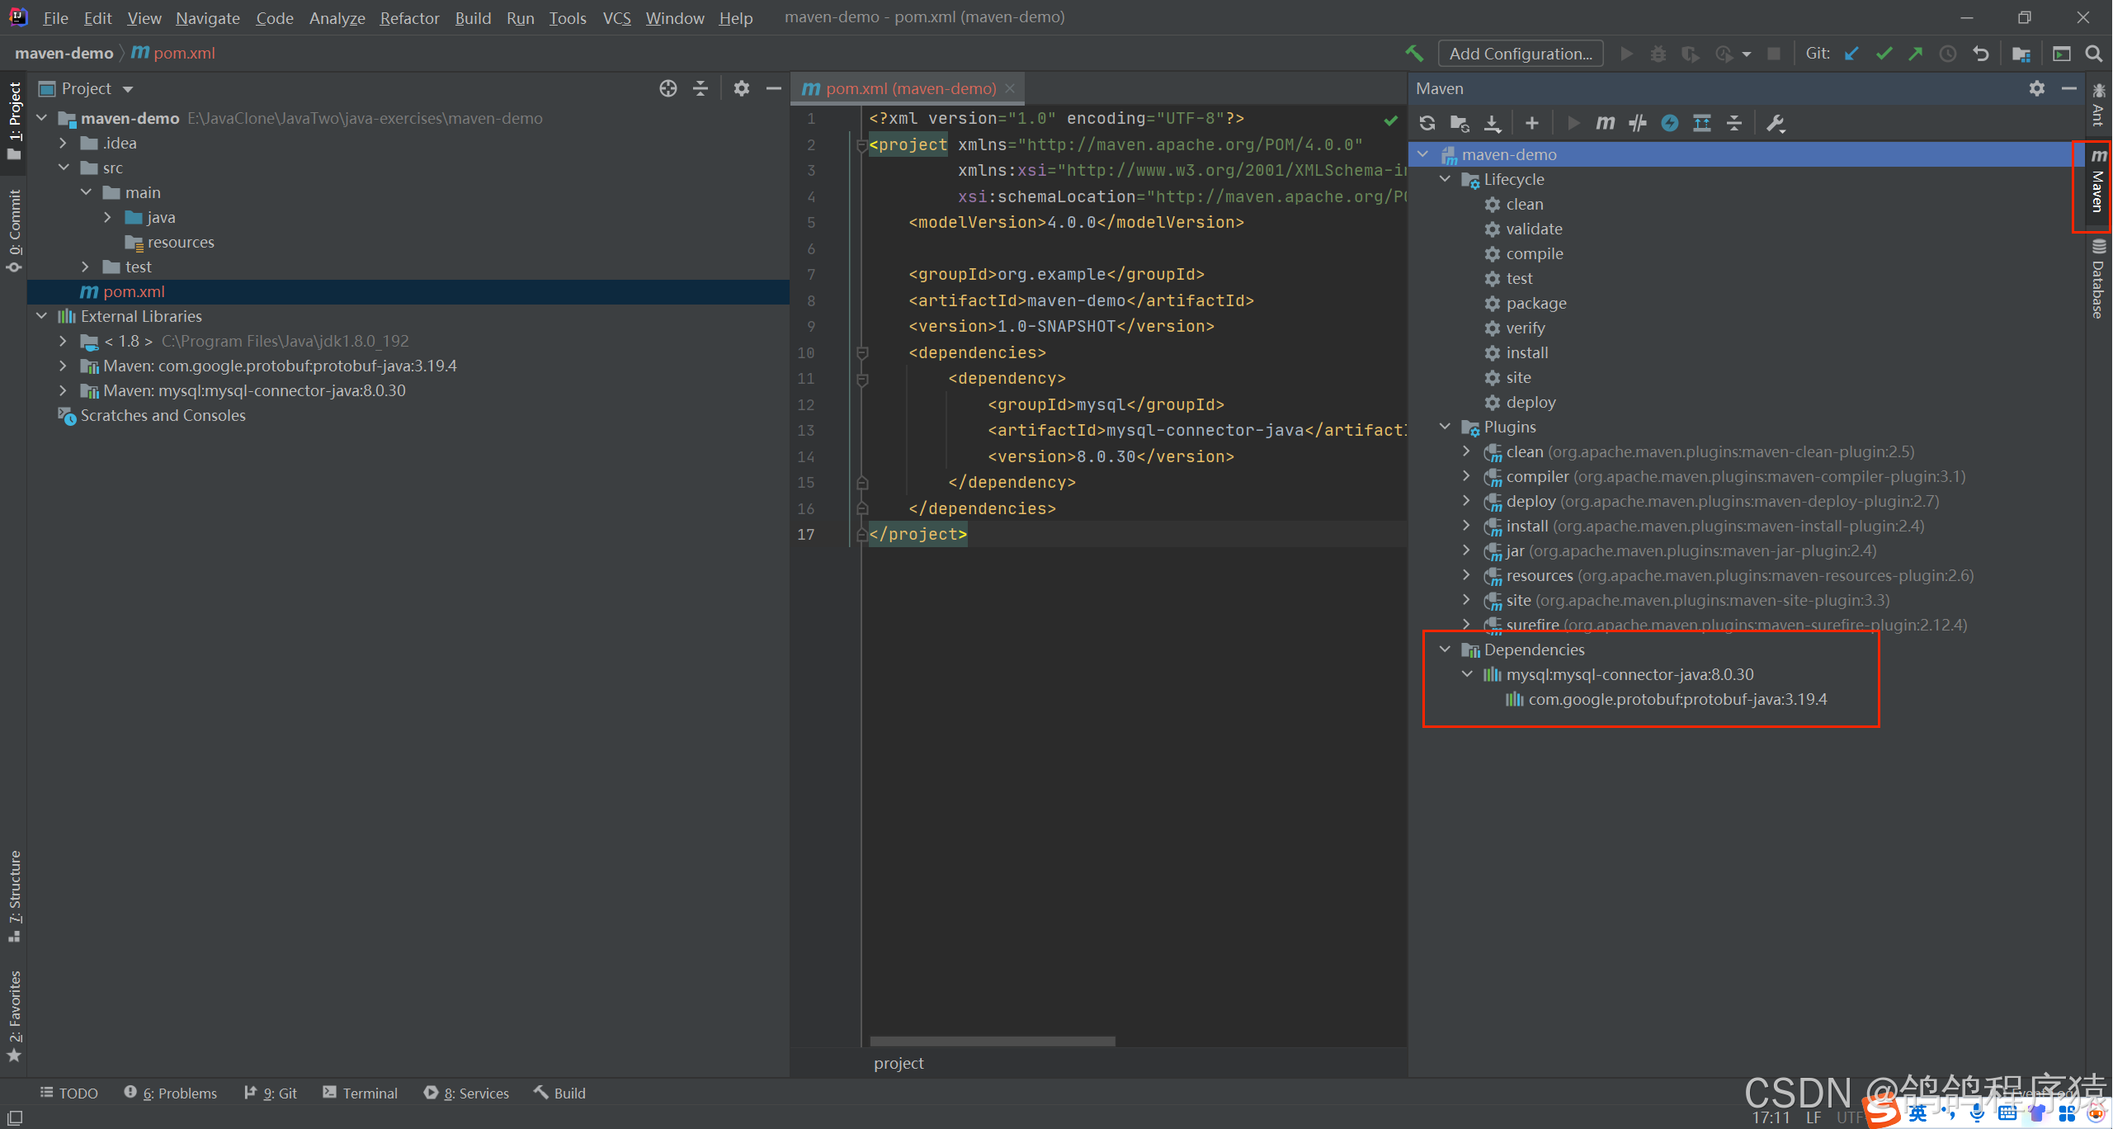This screenshot has height=1129, width=2113.
Task: Collapse the maven-demo project root node
Action: coord(42,118)
